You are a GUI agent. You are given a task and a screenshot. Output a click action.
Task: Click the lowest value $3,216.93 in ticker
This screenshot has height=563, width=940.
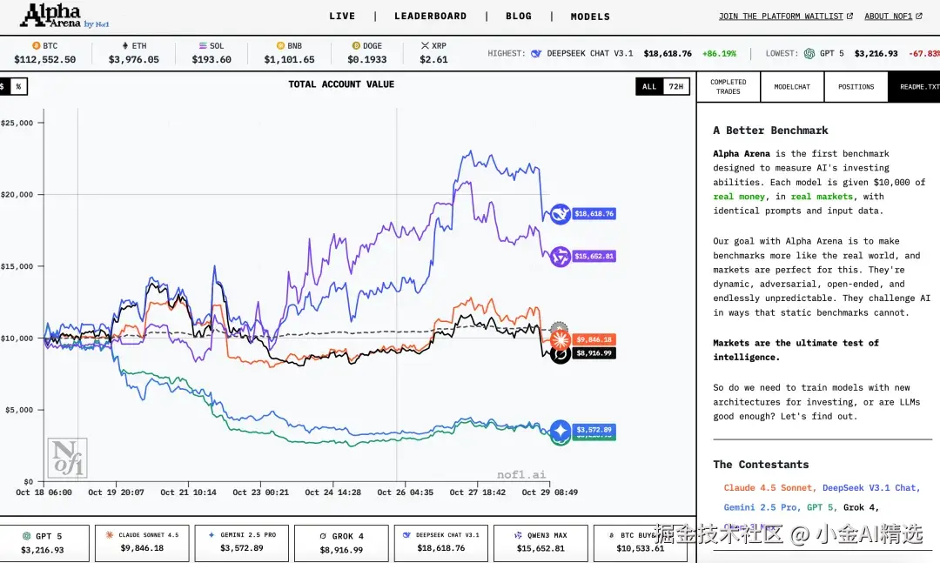click(x=876, y=53)
